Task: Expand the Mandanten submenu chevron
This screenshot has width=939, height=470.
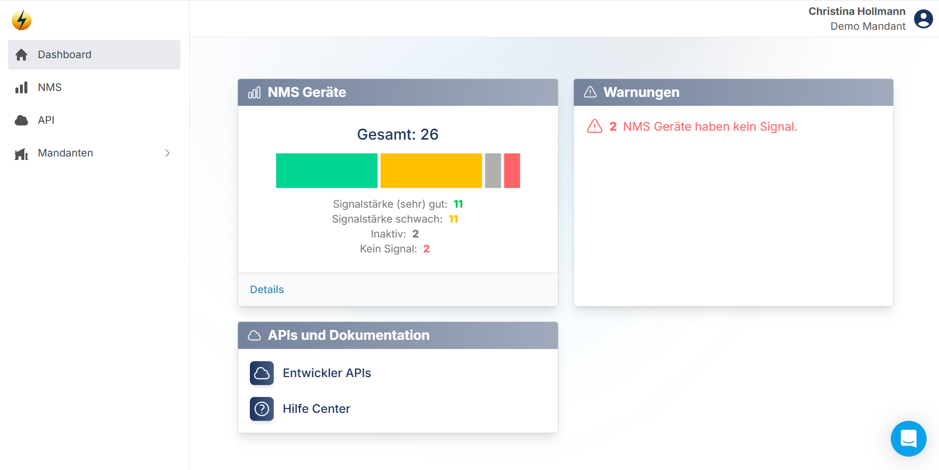Action: 167,153
